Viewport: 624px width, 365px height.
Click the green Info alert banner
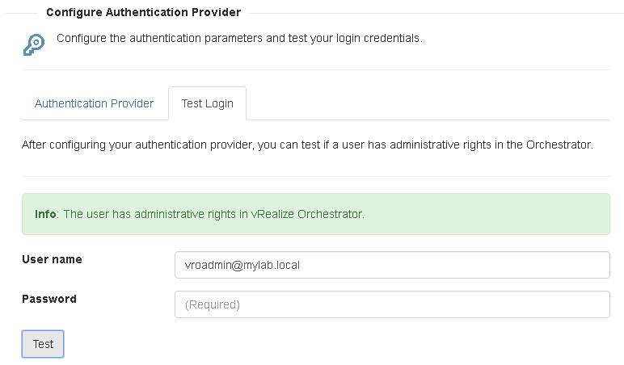click(316, 214)
